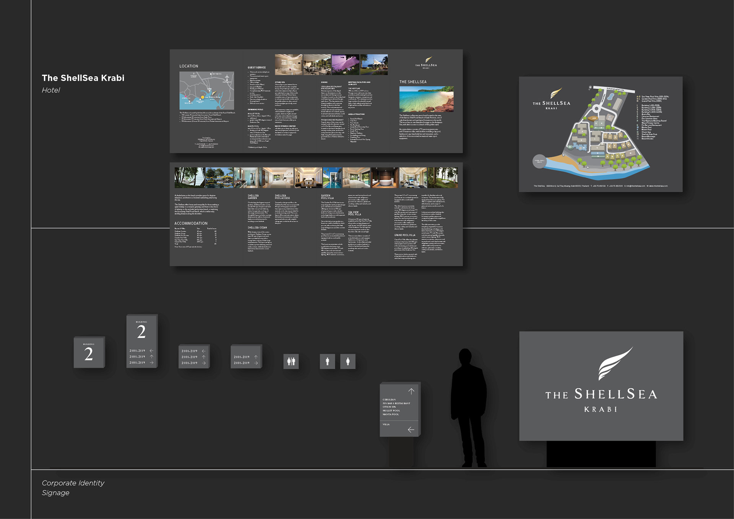Click the left arrow beside Villa on the signpost
This screenshot has width=734, height=519.
pos(411,430)
